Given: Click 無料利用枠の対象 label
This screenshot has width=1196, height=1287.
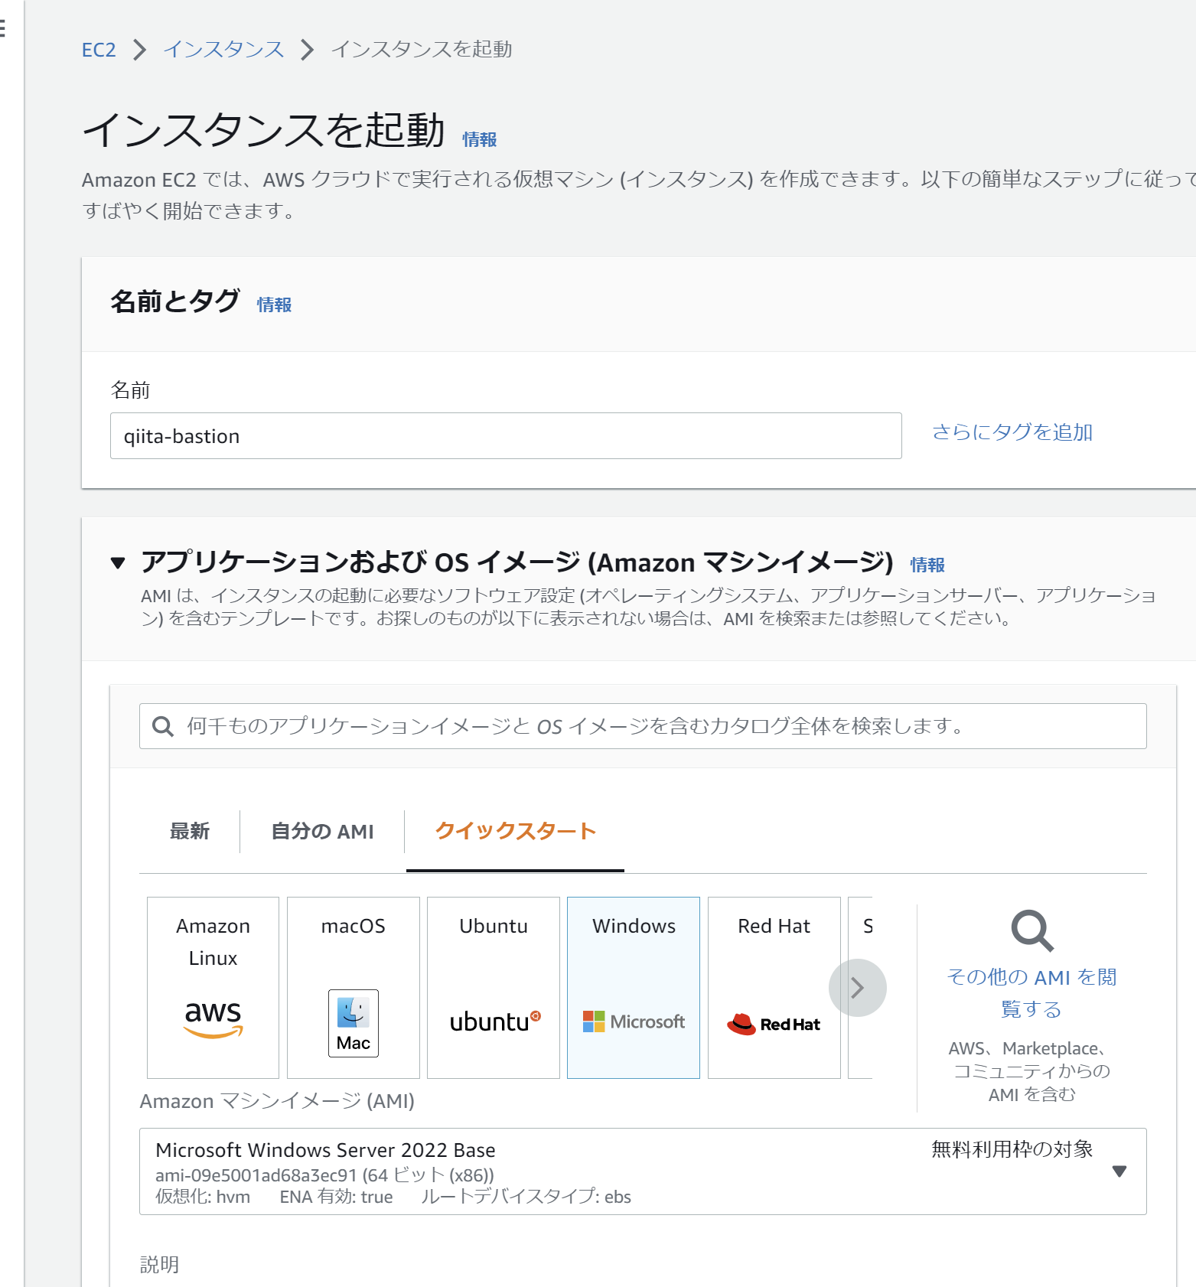Looking at the screenshot, I should coord(1012,1149).
